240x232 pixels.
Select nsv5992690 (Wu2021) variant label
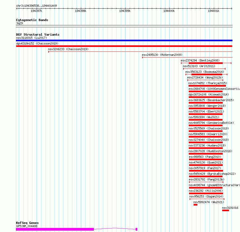[x=204, y=117]
